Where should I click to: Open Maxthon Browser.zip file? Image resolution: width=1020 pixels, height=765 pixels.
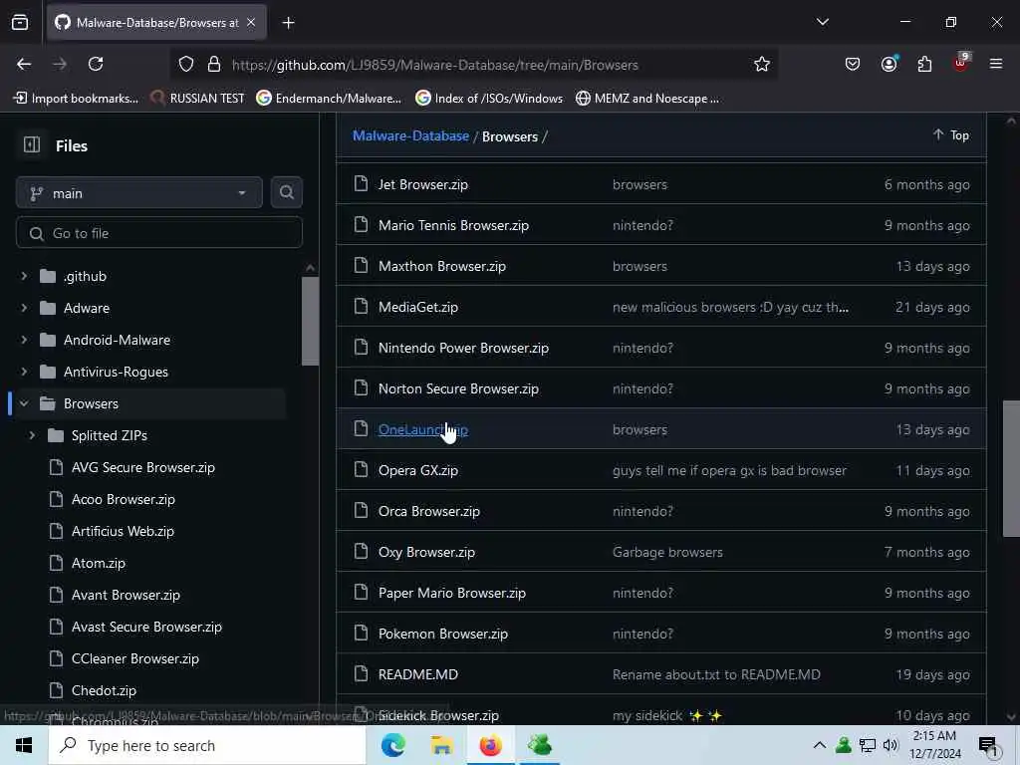click(441, 266)
